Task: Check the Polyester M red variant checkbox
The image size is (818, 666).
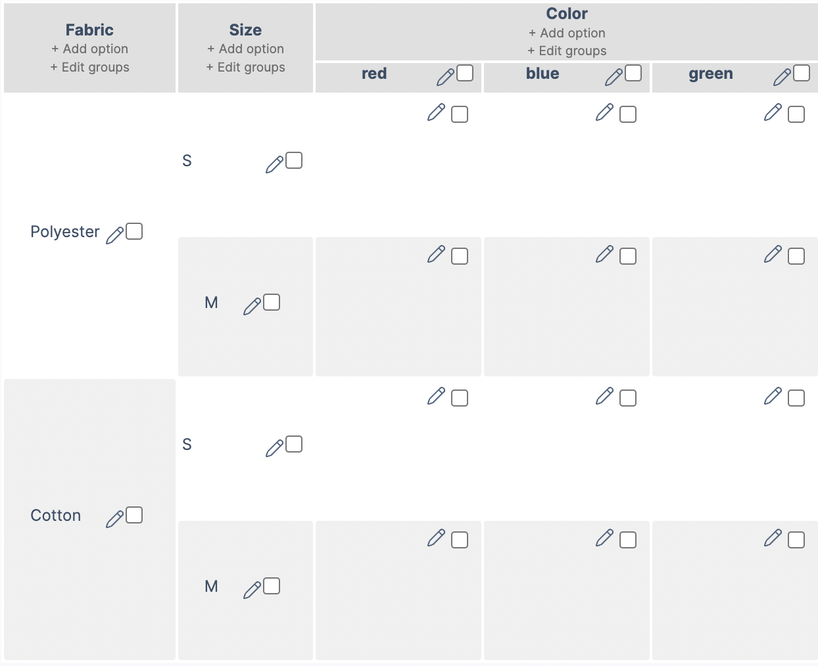Action: coord(461,255)
